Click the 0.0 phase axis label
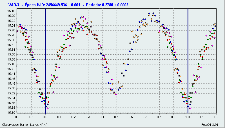Viewport: 225px width, 128px height. tap(45, 117)
